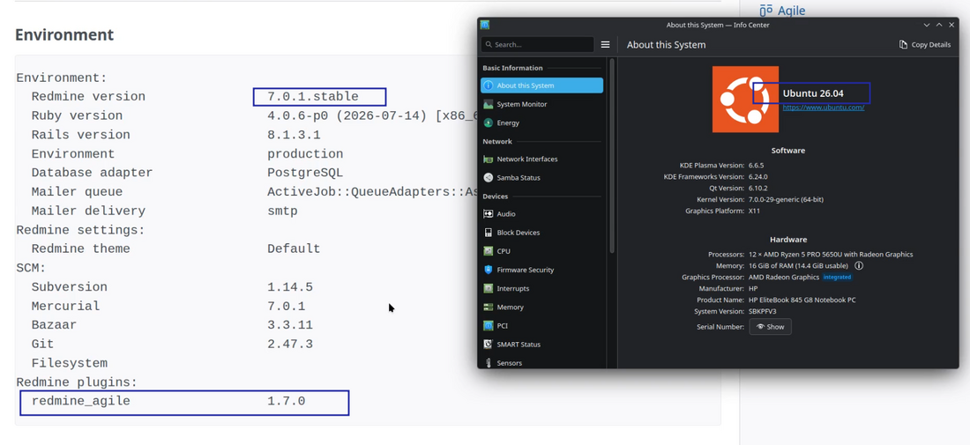Open the Agile link in Redmine sidebar
This screenshot has height=445, width=970.
tap(791, 11)
